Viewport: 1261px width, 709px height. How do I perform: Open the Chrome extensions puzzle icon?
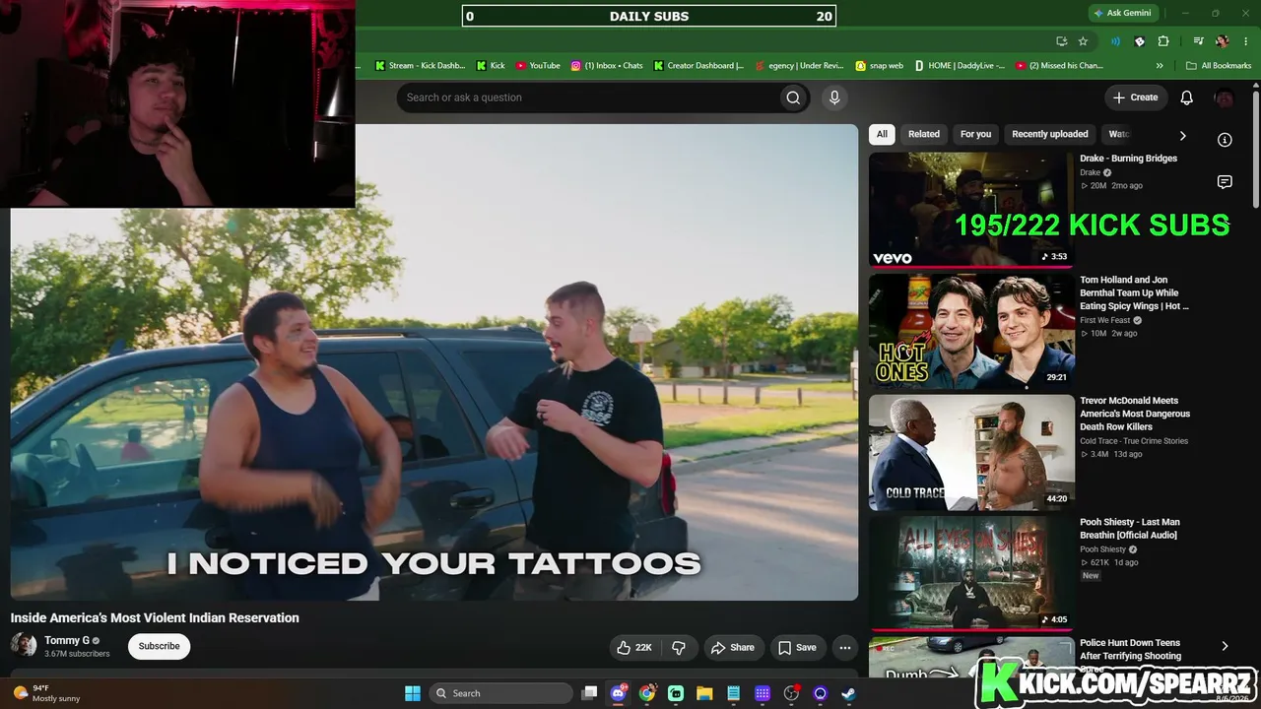pyautogui.click(x=1163, y=41)
